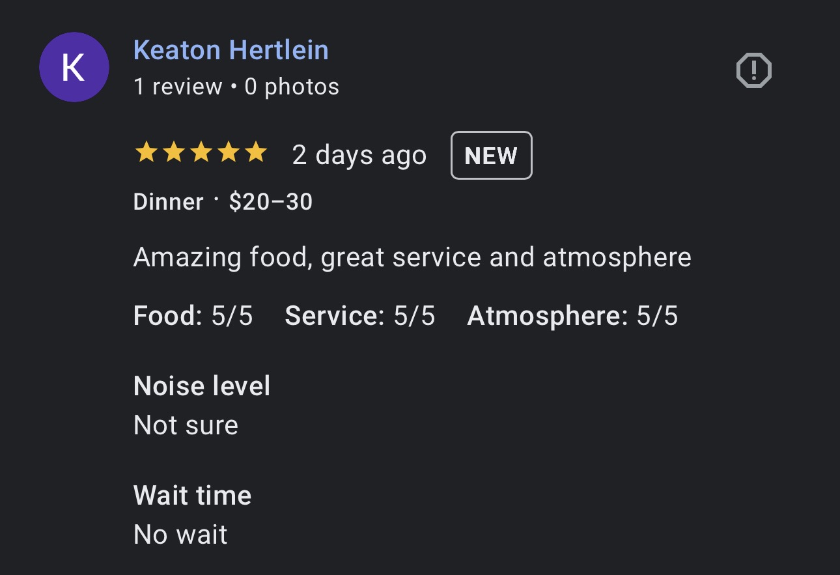Click the "0 photos" count text
840x575 pixels.
292,87
